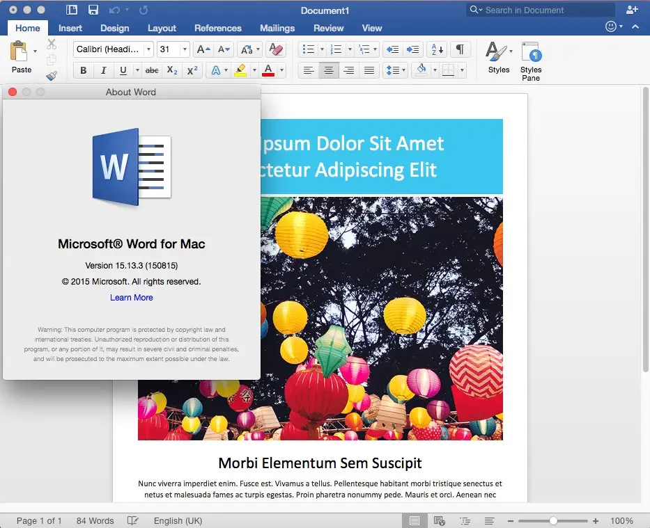The image size is (650, 528).
Task: Align text to the right
Action: click(x=349, y=70)
